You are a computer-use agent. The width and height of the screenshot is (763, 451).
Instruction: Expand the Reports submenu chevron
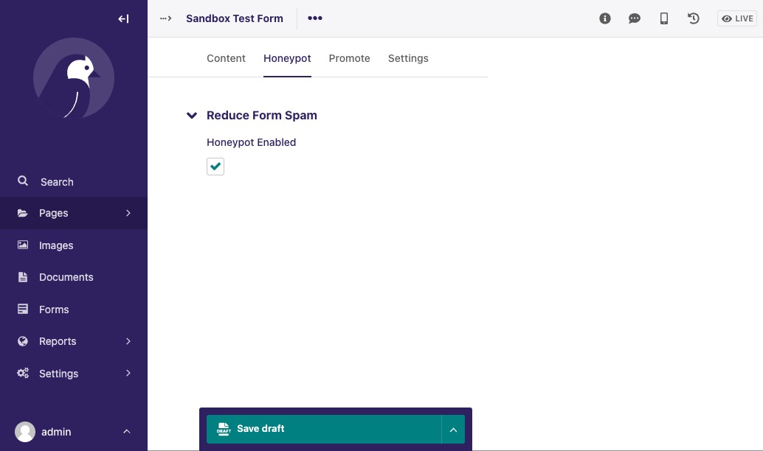128,341
